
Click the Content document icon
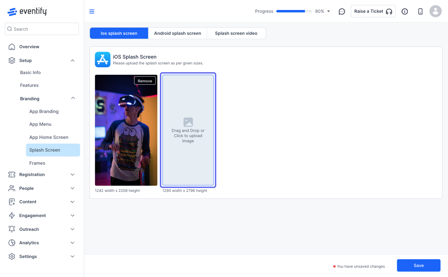coord(12,202)
